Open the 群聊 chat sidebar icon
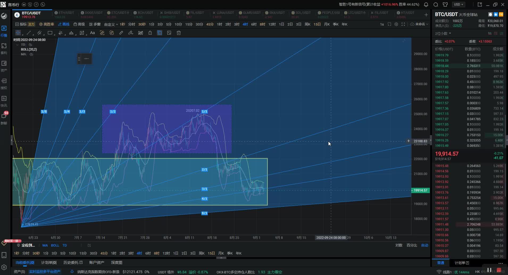The image size is (508, 275). click(x=4, y=119)
